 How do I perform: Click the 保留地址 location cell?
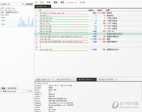(x=110, y=16)
